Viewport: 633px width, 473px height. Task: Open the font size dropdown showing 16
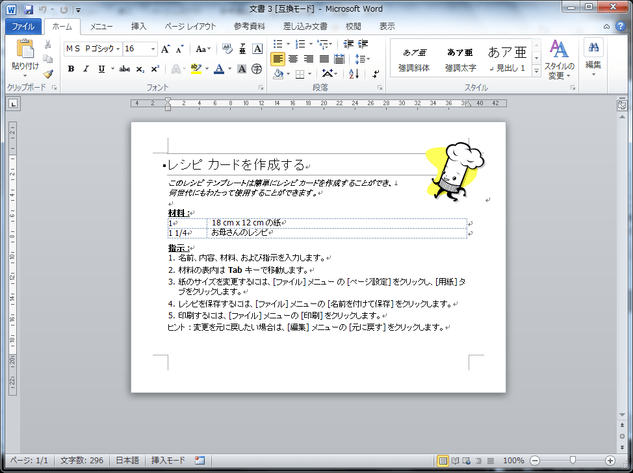click(x=153, y=49)
